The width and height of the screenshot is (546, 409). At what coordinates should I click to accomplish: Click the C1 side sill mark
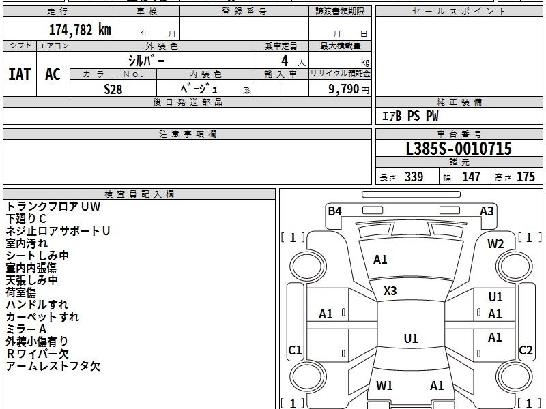coord(295,350)
